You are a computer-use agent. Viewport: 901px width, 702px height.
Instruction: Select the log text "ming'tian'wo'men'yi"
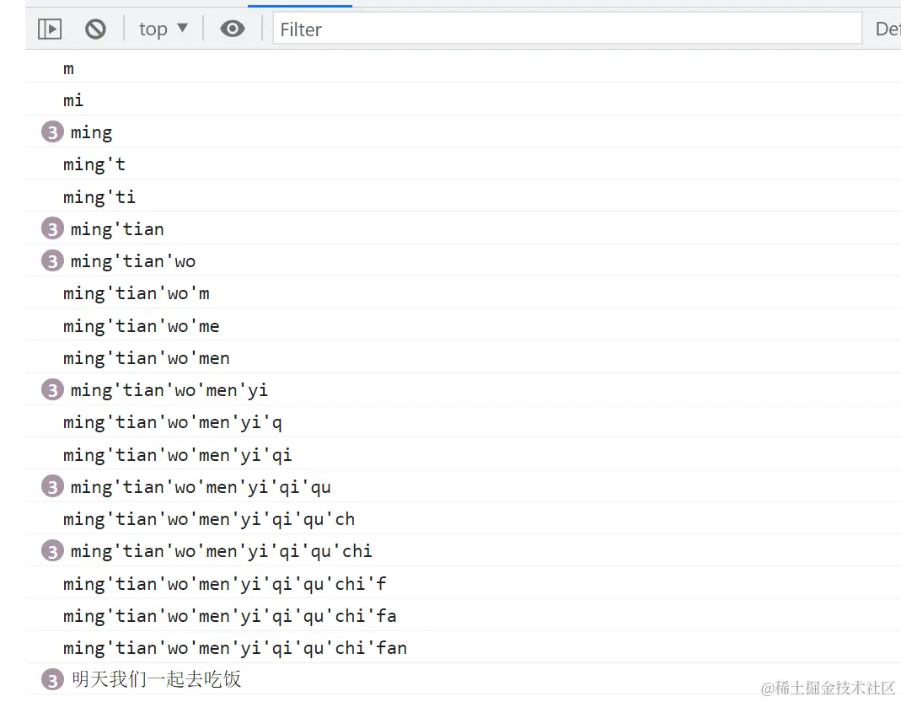click(169, 391)
